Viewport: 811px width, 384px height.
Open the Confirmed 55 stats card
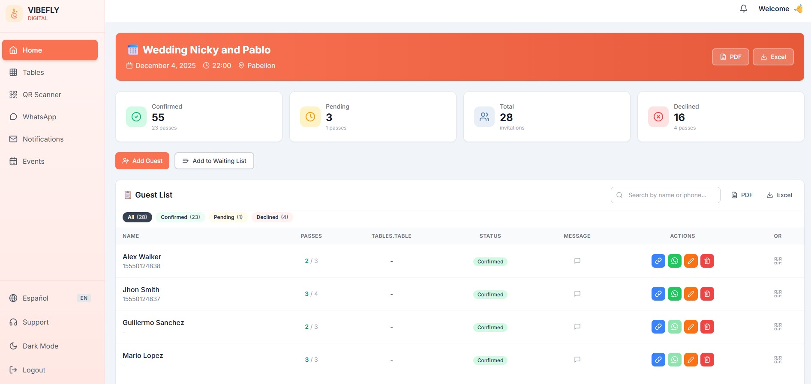pos(199,117)
